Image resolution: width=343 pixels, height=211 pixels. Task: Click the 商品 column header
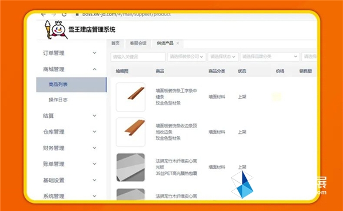pos(160,71)
